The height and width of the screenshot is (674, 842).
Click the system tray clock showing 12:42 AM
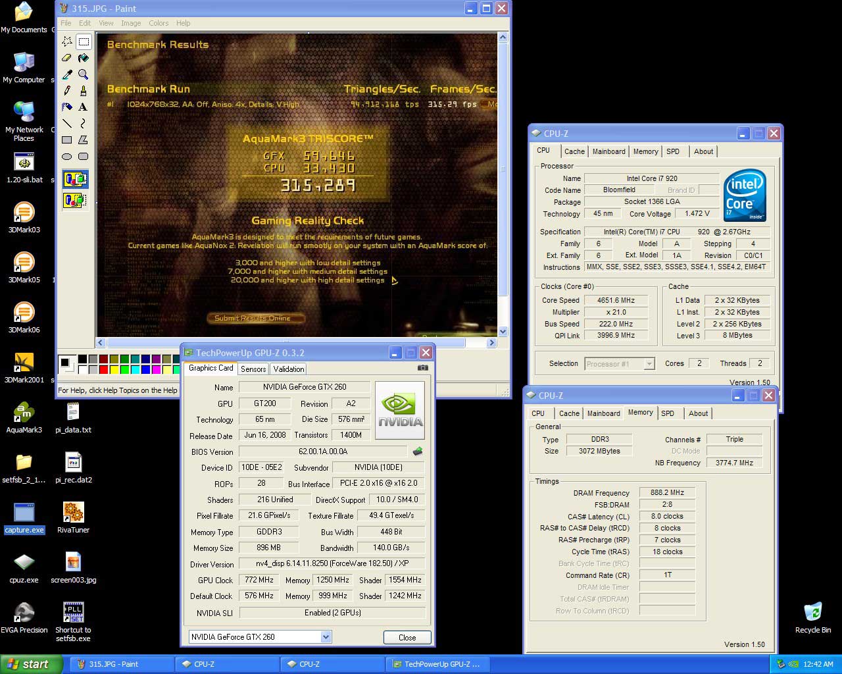coord(818,664)
